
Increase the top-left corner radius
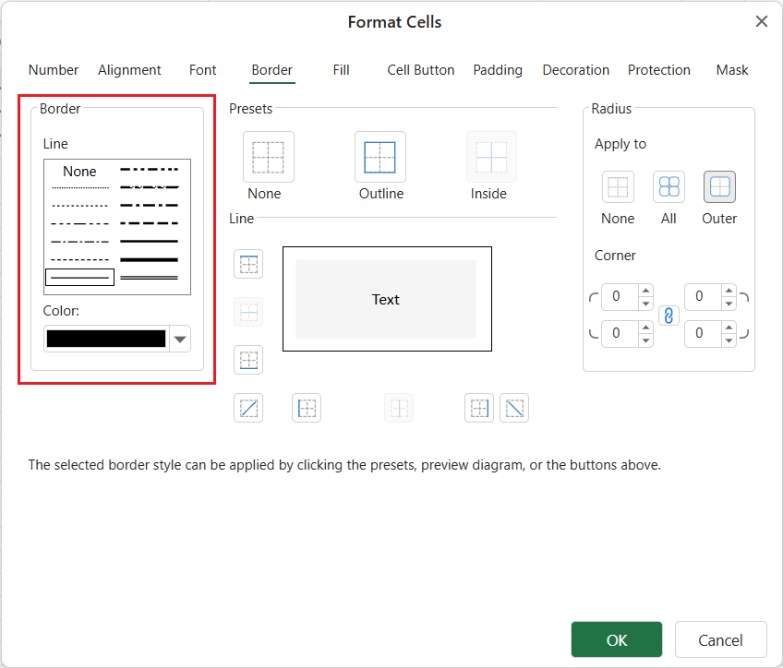646,291
